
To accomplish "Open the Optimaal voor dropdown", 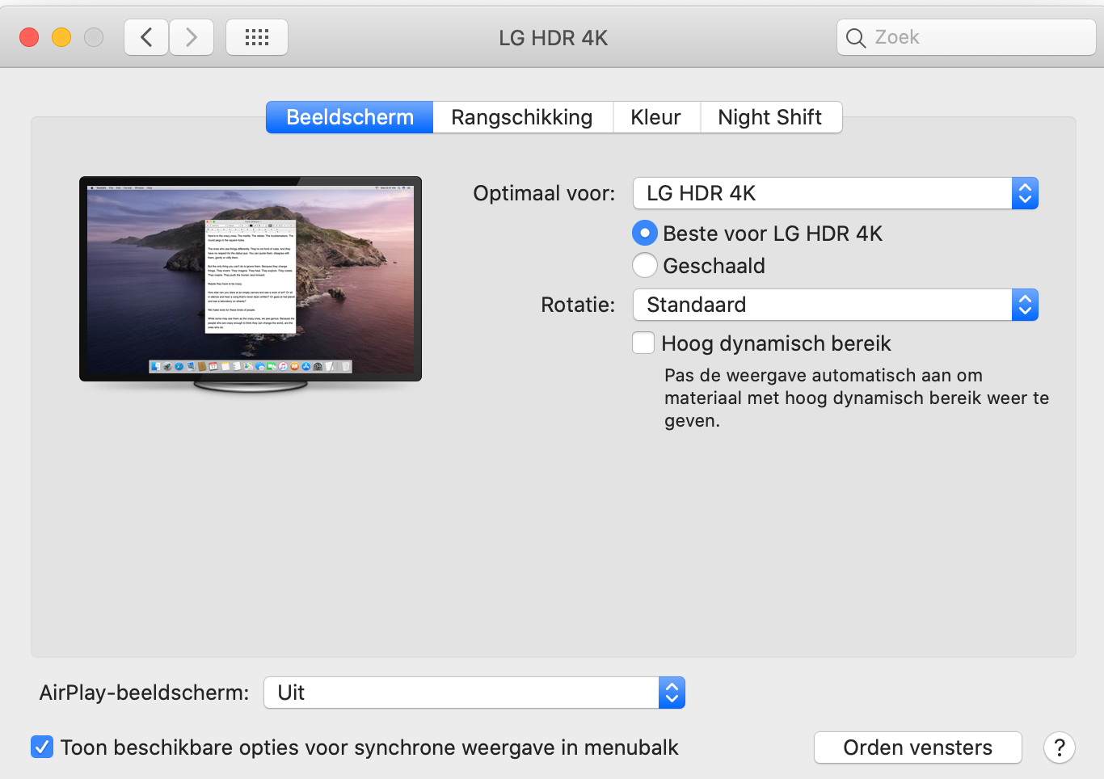I will pos(836,193).
